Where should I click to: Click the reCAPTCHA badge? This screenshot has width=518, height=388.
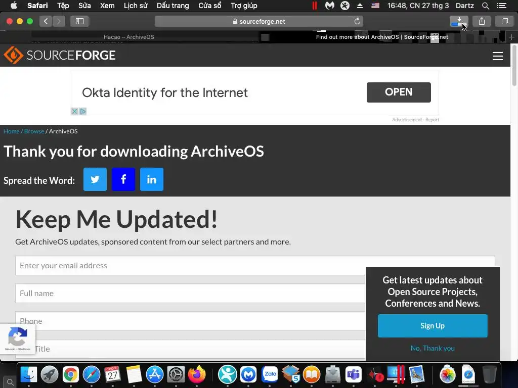18,339
